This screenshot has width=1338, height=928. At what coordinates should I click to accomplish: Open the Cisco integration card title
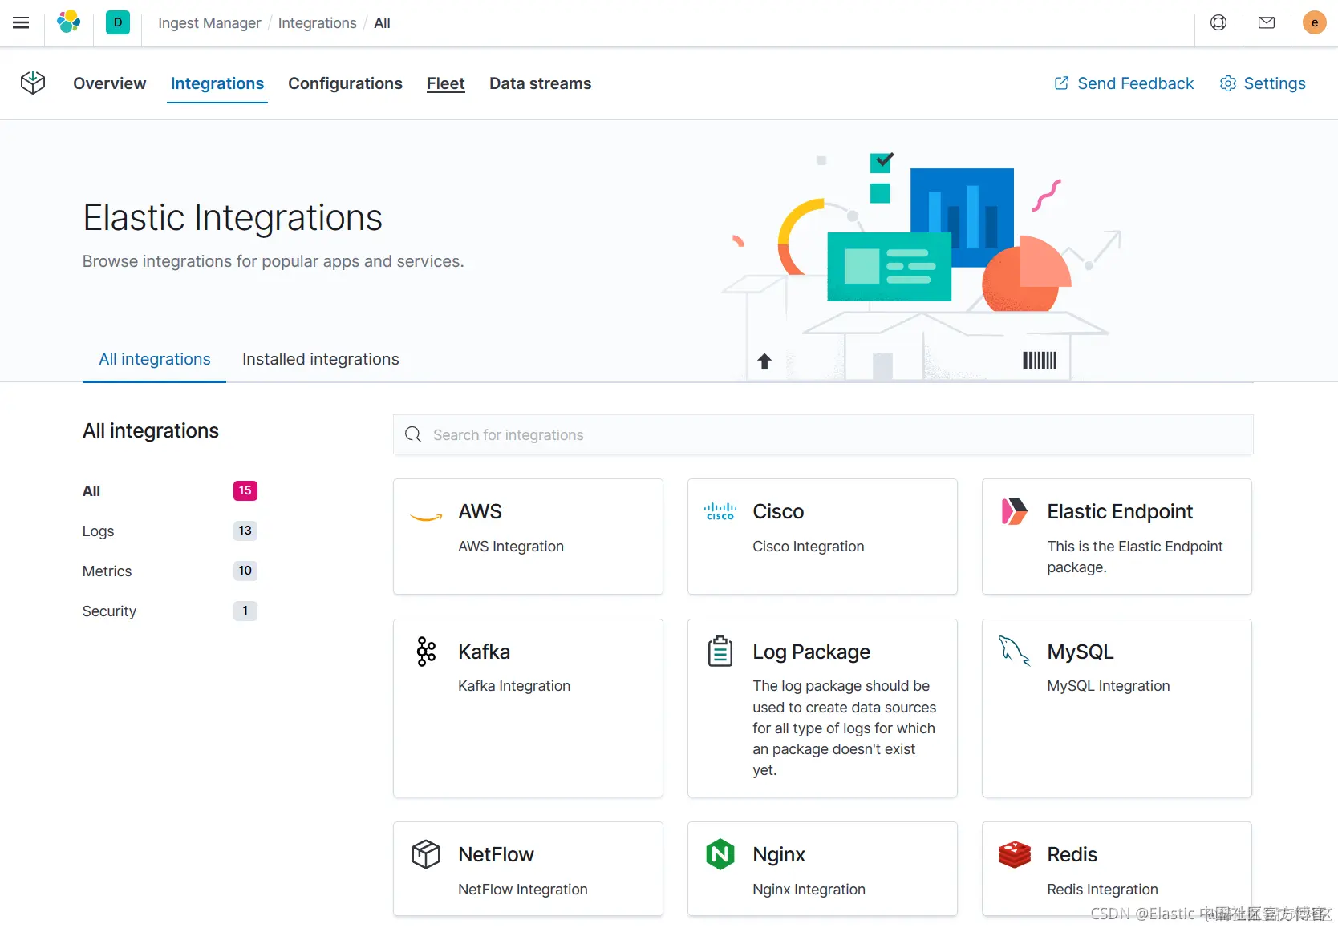click(778, 511)
